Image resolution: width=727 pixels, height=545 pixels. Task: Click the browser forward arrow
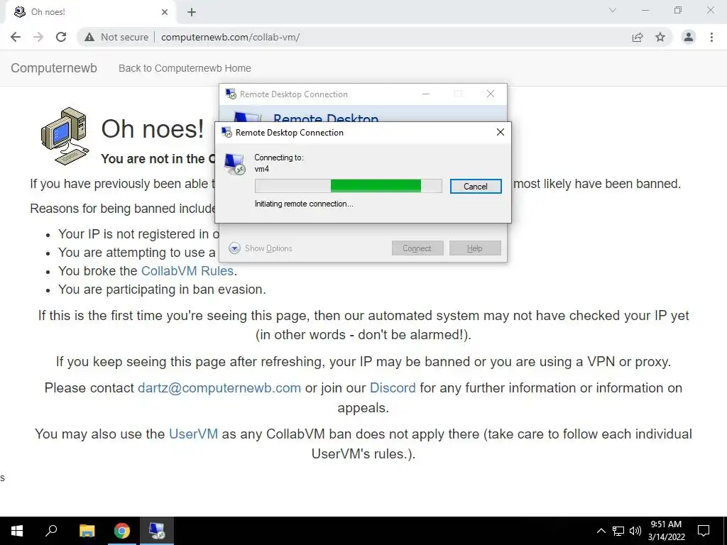38,37
